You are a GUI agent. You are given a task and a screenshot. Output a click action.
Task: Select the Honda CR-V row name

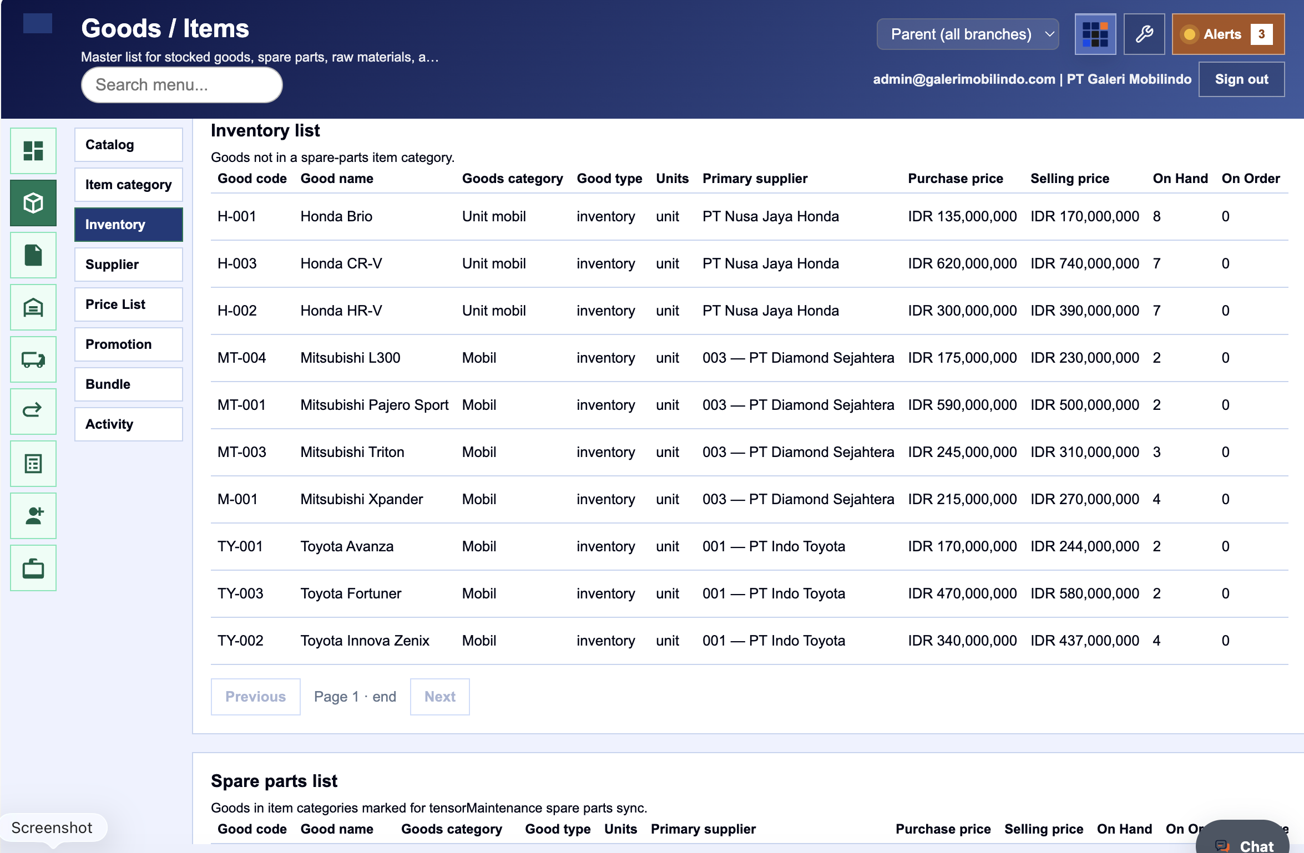tap(341, 263)
